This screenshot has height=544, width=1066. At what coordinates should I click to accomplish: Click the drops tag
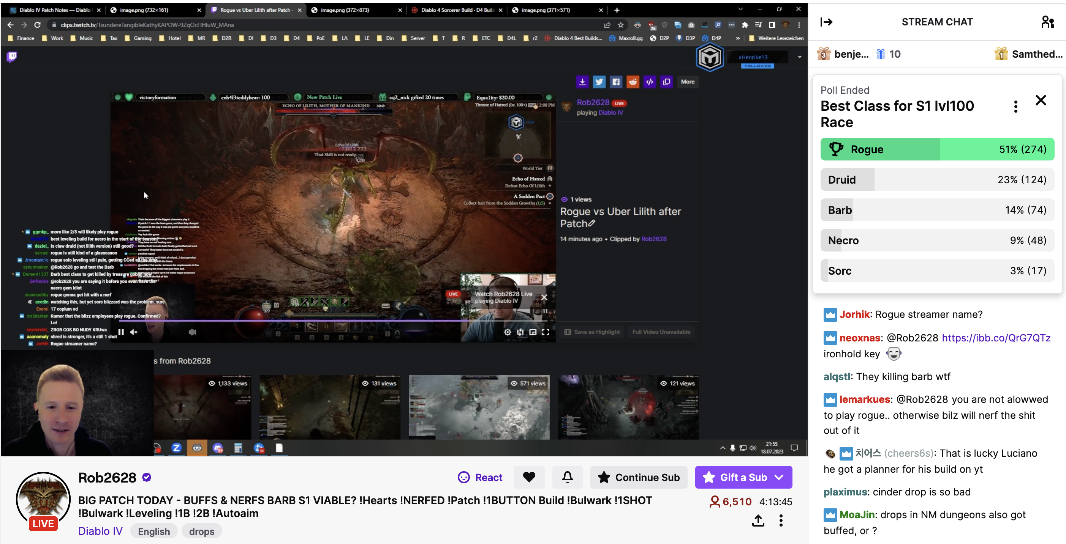tap(201, 531)
